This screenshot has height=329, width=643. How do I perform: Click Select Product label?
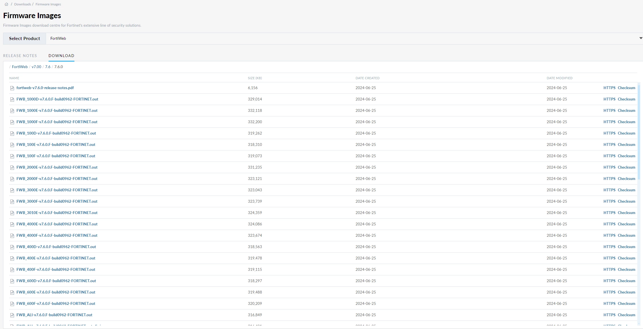pos(24,39)
